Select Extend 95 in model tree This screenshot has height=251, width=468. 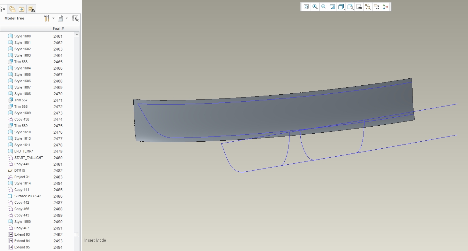[x=22, y=247]
